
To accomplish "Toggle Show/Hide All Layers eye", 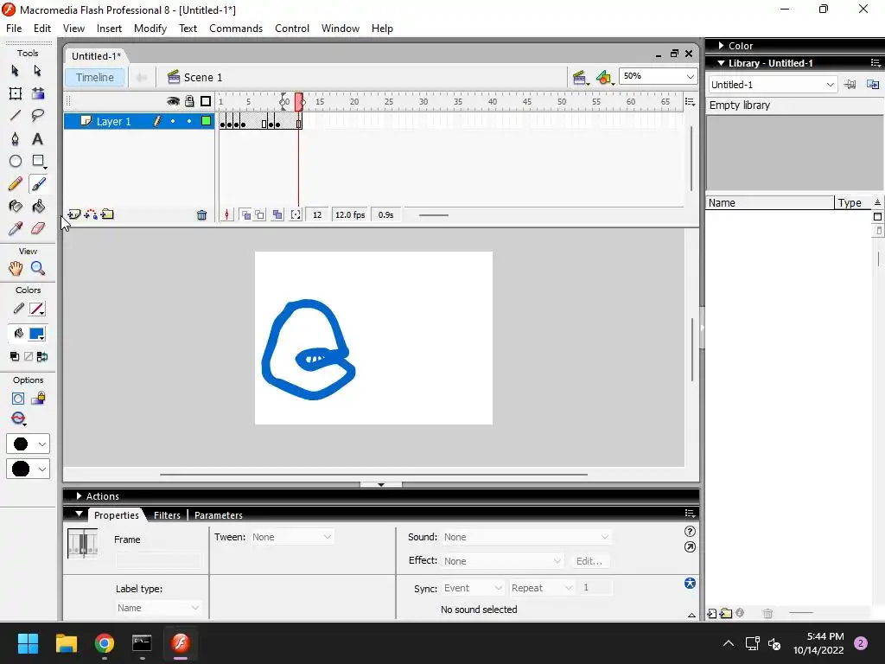I will coord(173,101).
